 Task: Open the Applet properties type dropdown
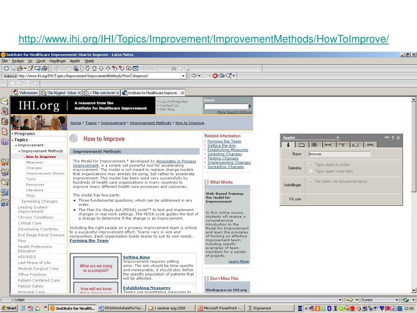(x=338, y=138)
